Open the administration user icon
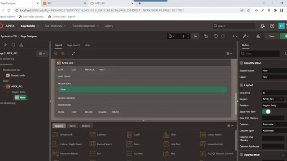The height and width of the screenshot is (161, 287). 262,26
